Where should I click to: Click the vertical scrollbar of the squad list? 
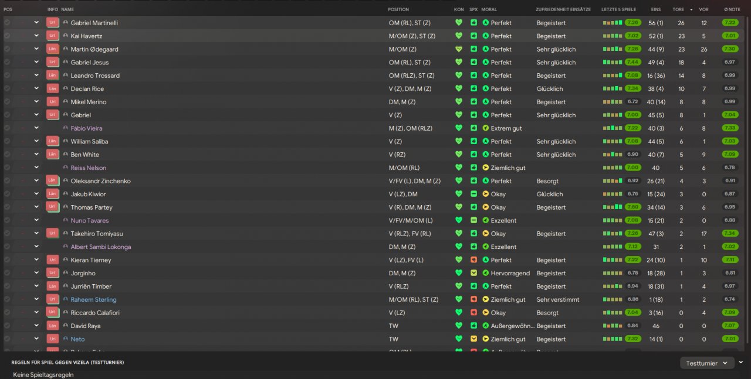[747, 176]
